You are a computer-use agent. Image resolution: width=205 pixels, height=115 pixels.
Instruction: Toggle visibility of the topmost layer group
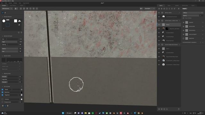click(159, 13)
